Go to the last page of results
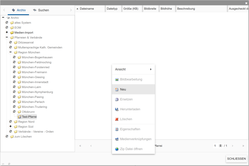The height and width of the screenshot is (166, 249). tap(243, 146)
